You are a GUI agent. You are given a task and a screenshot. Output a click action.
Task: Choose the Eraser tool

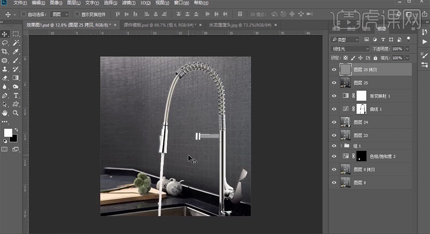coord(5,78)
